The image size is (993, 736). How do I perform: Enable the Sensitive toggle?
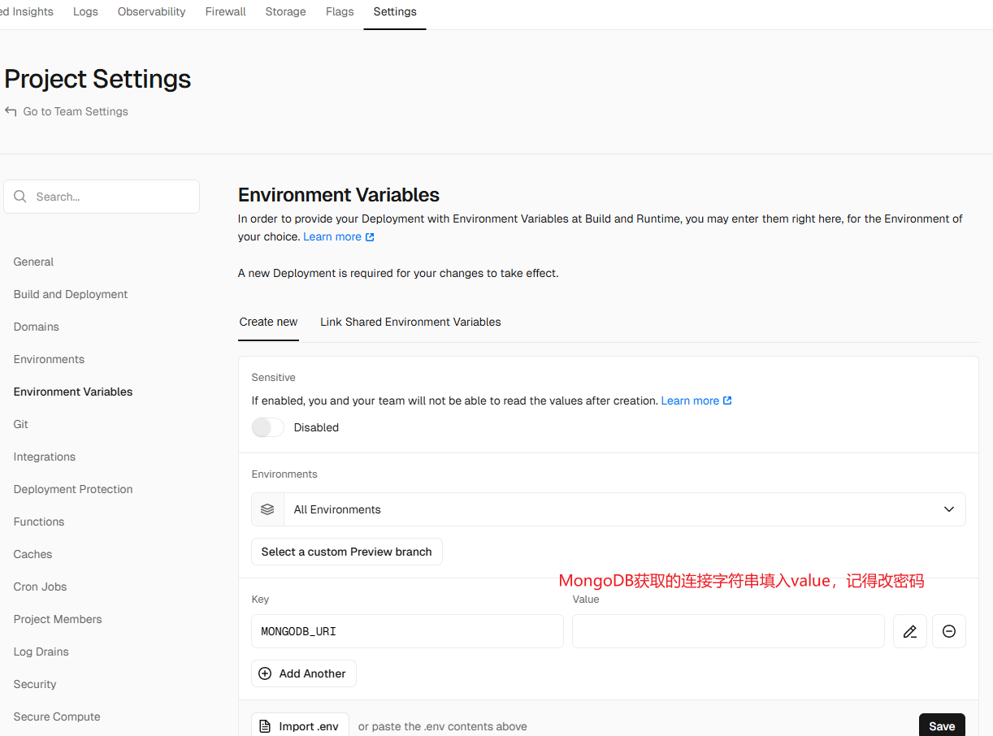pos(267,426)
